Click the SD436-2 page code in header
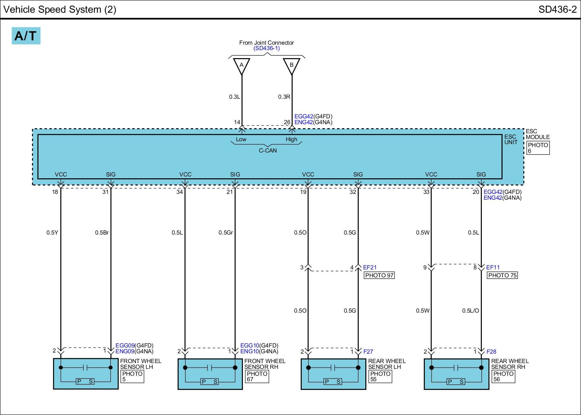This screenshot has width=581, height=415. click(x=557, y=9)
